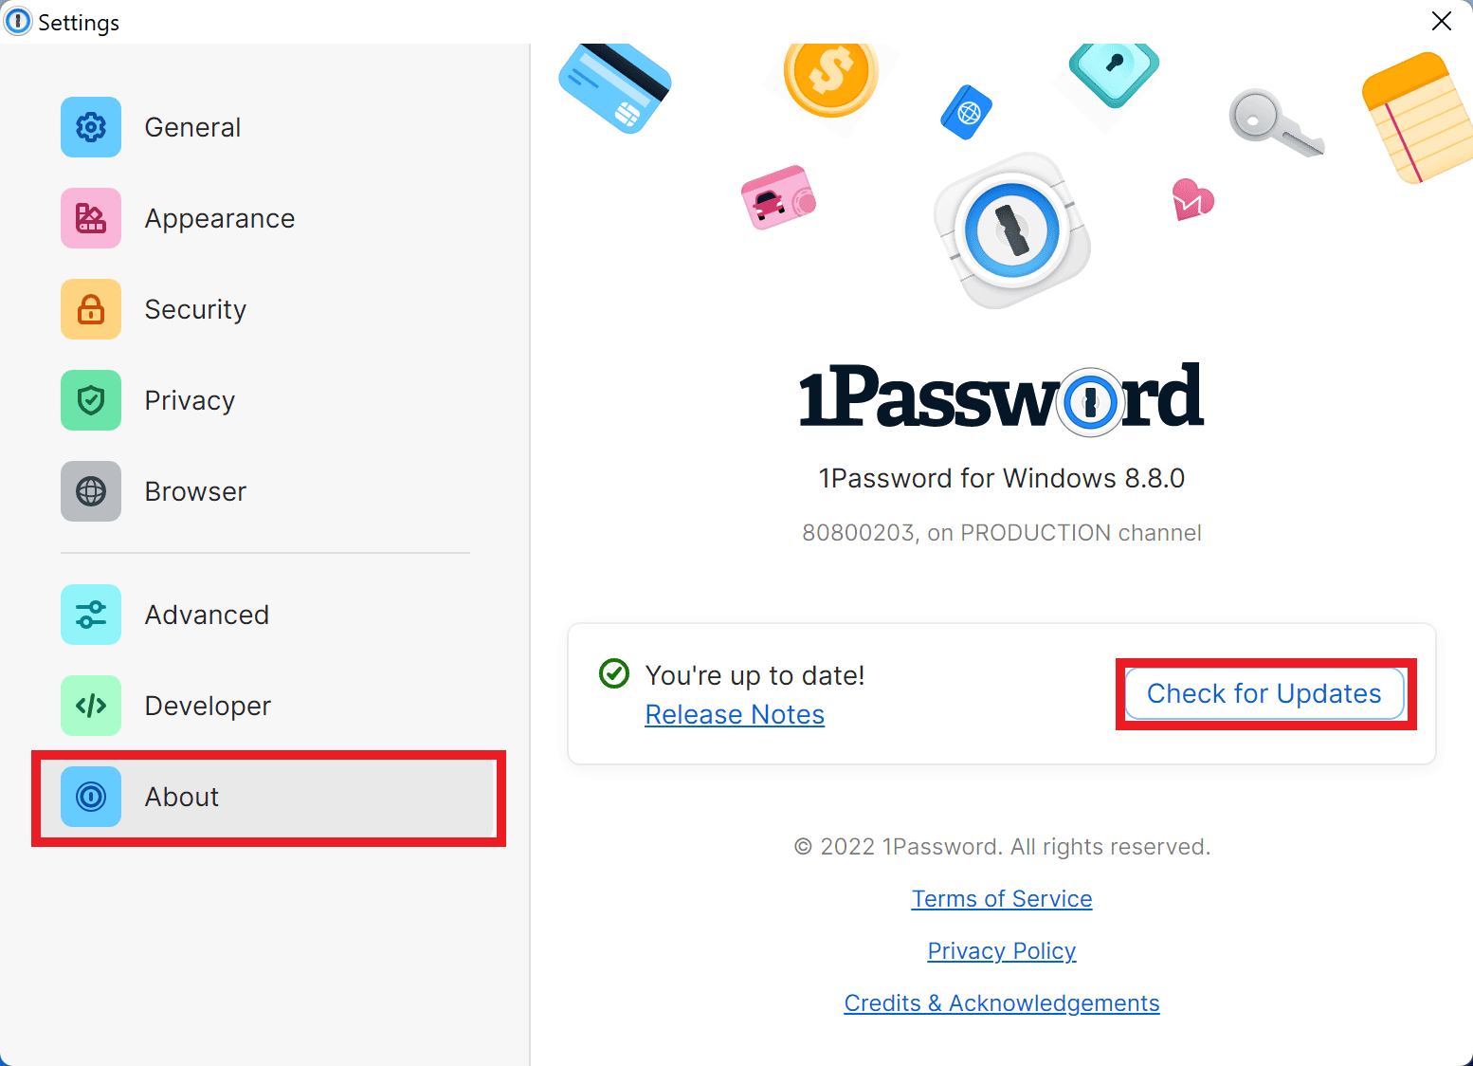Open Developer via the code brackets icon
Viewport: 1473px width, 1066px height.
coord(90,705)
